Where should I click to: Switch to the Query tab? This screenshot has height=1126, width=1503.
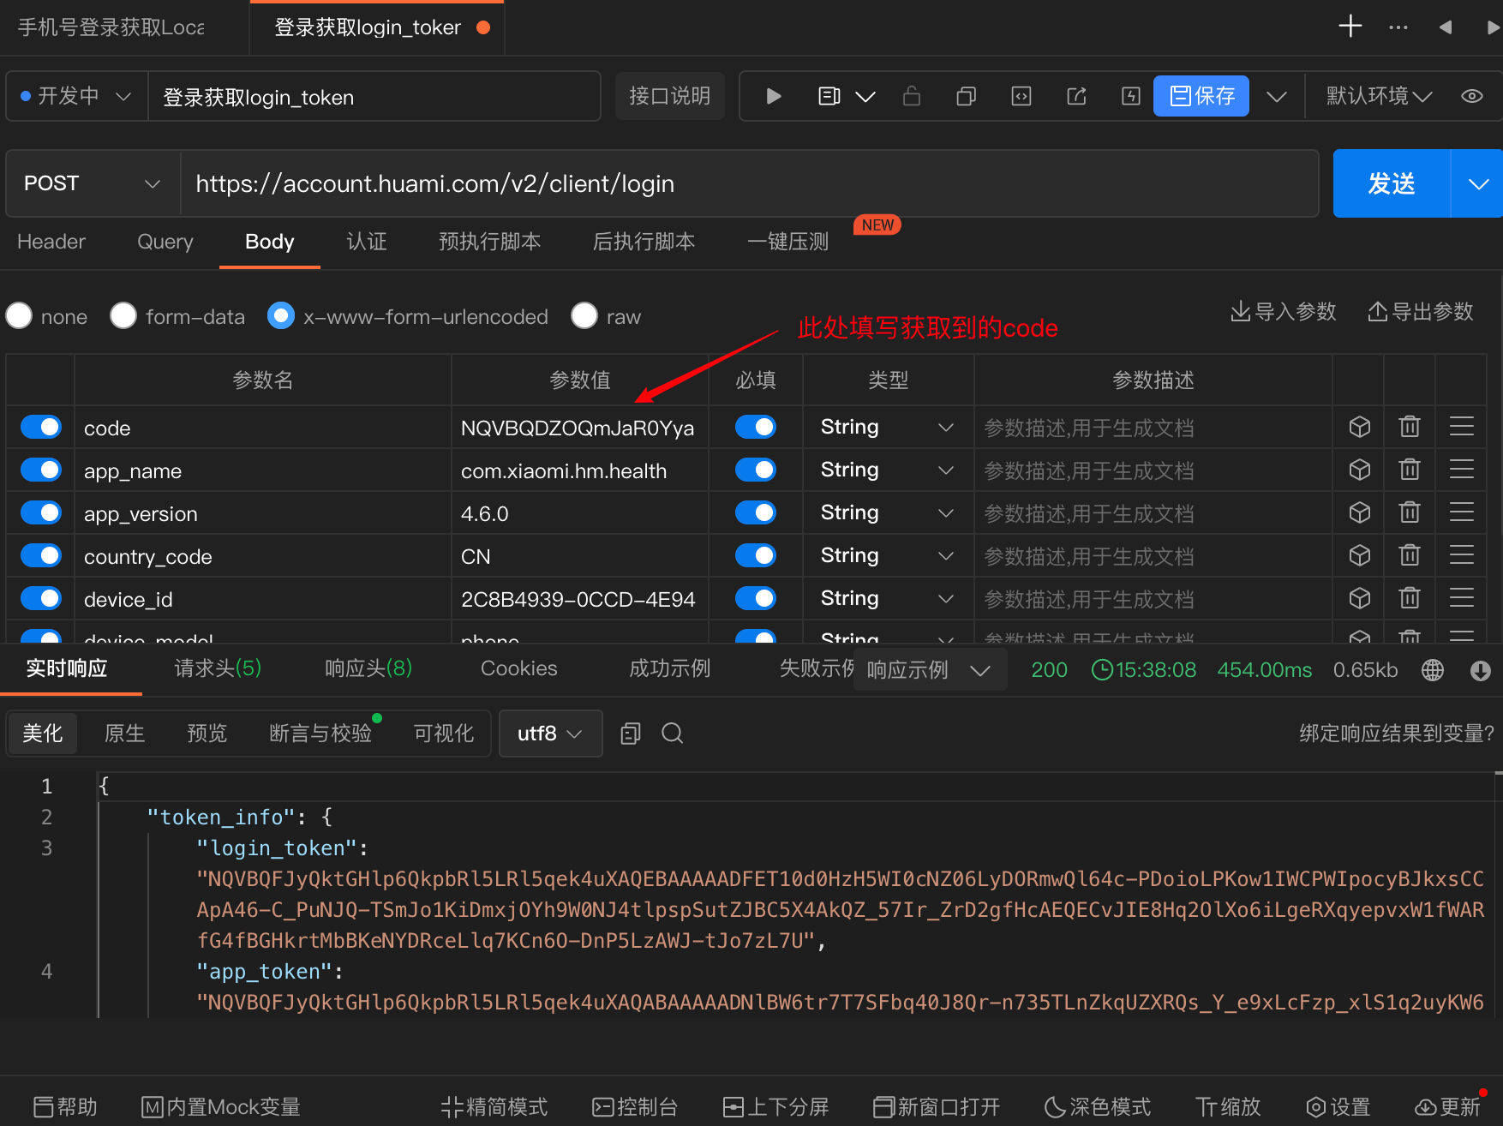point(165,242)
